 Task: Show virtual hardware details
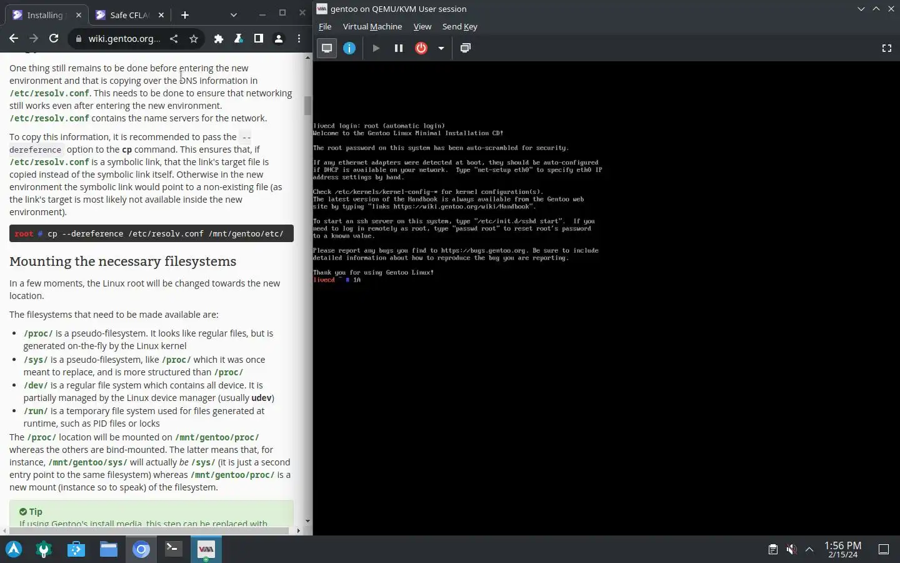[349, 48]
